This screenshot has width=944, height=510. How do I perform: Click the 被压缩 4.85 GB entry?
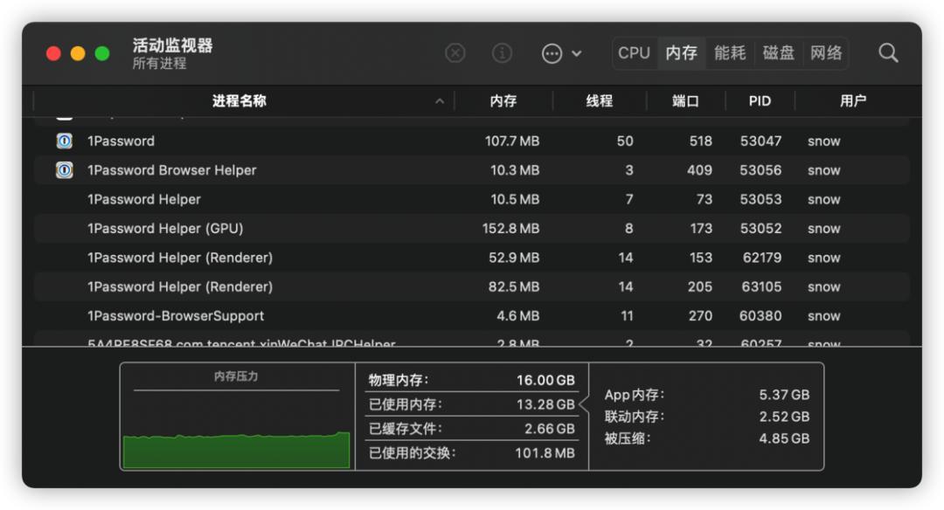coord(707,438)
